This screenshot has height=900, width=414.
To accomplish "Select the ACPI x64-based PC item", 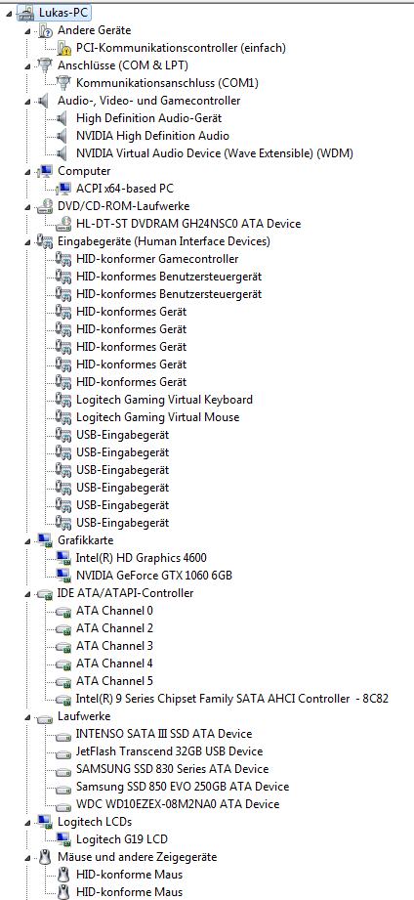I will (x=124, y=189).
